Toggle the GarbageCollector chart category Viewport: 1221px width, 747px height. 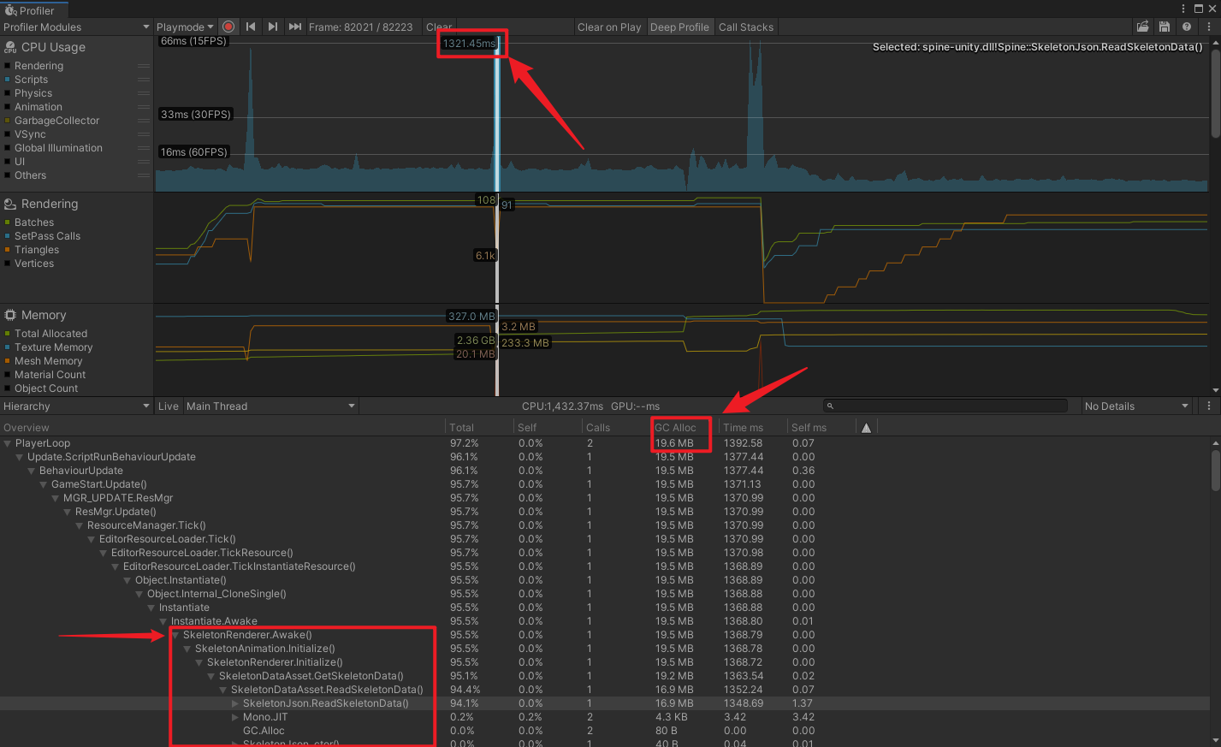point(56,121)
